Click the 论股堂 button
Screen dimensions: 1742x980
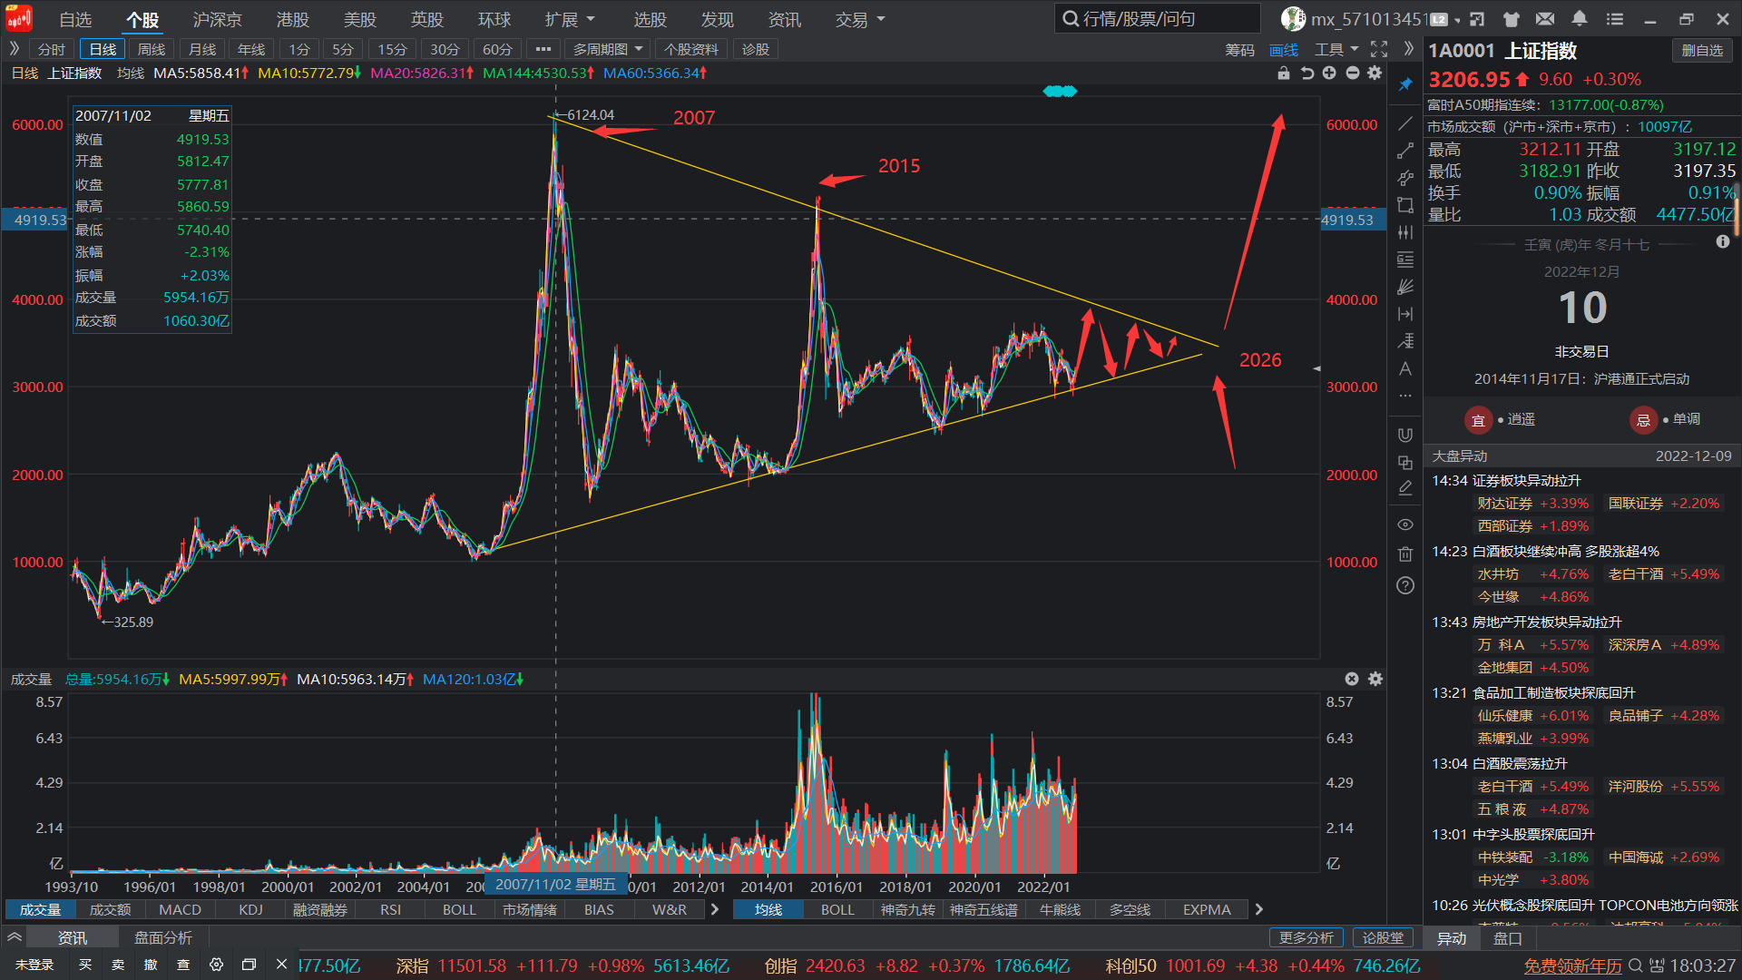[x=1383, y=937]
